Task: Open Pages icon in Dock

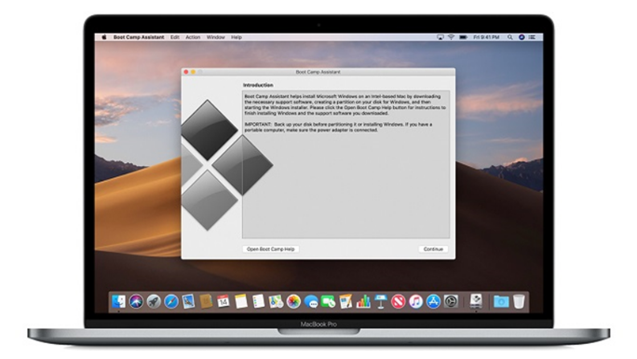Action: pos(346,302)
